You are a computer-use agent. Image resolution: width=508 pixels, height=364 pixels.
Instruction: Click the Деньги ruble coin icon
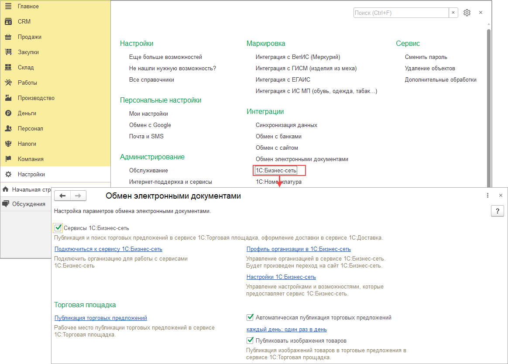pyautogui.click(x=8, y=113)
